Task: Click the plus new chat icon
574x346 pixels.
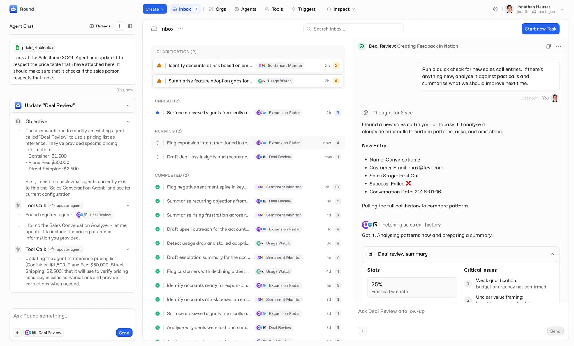Action: tap(119, 26)
